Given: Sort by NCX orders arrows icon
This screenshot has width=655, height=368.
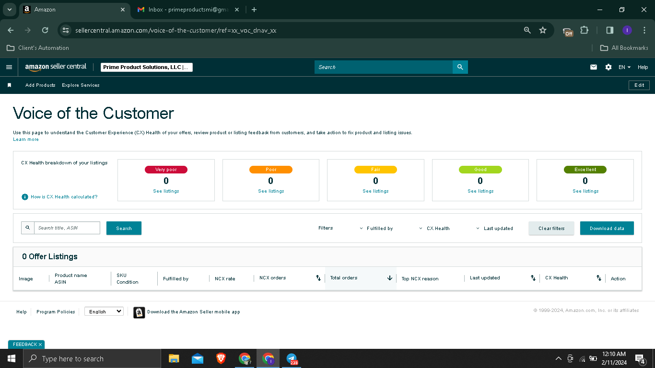Looking at the screenshot, I should point(318,278).
